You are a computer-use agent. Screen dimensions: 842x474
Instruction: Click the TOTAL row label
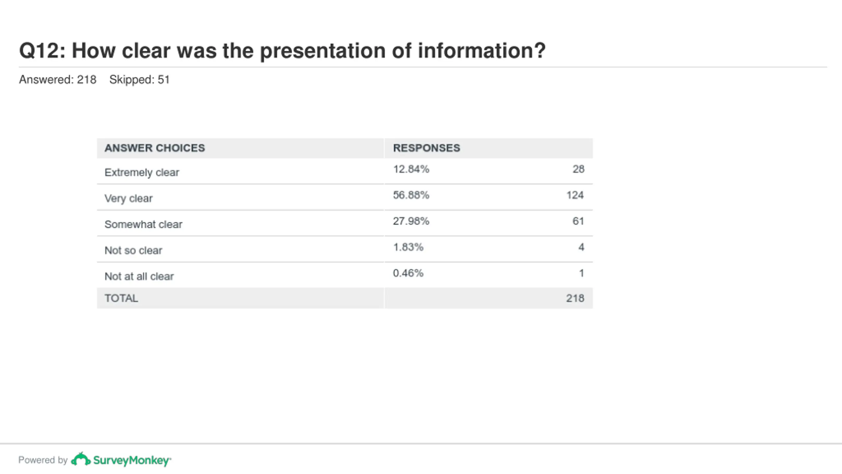pos(121,298)
